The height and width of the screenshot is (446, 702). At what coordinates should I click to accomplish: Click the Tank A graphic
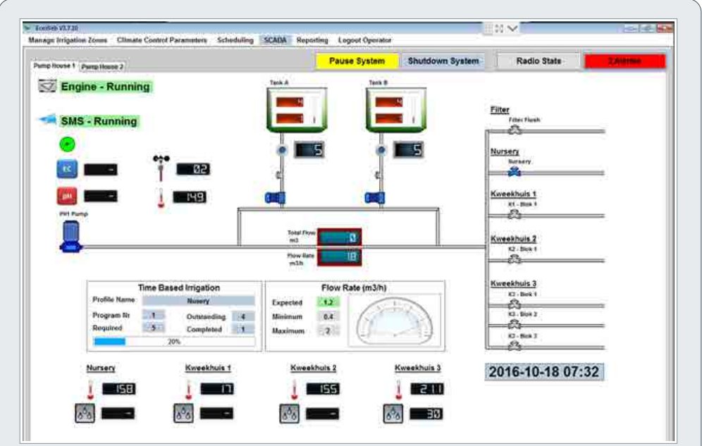[x=297, y=110]
